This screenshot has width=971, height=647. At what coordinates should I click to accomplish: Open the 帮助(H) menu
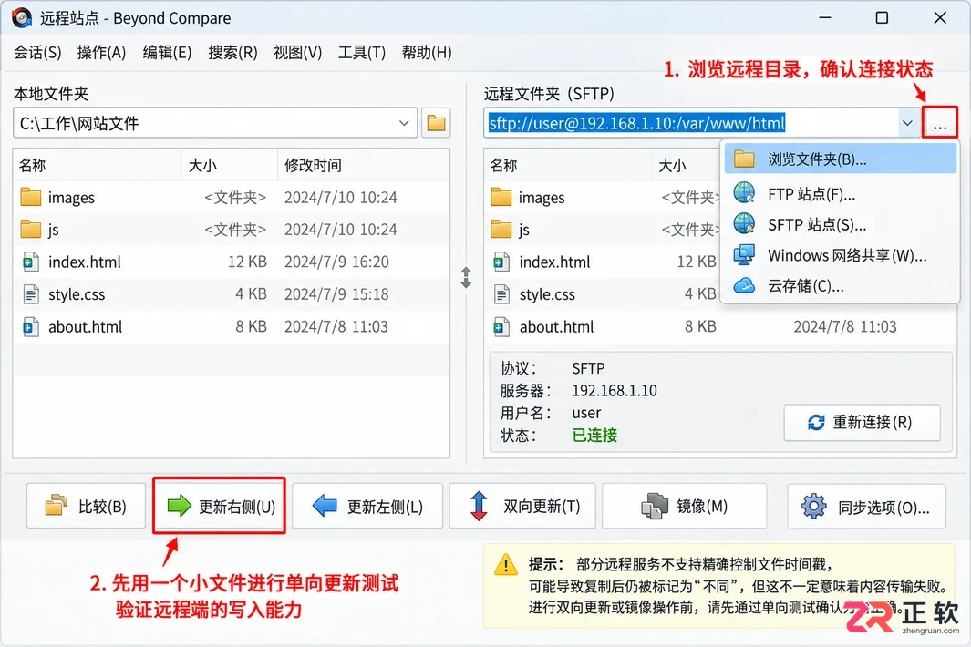click(427, 53)
